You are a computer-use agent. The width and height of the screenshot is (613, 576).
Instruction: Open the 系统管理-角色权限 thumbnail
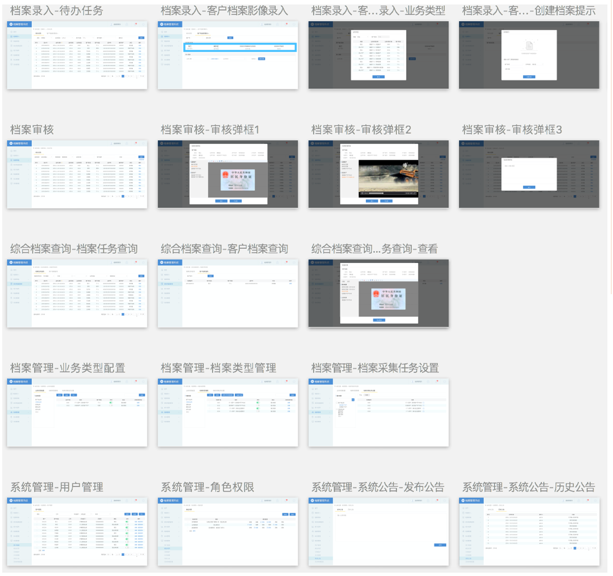(228, 532)
